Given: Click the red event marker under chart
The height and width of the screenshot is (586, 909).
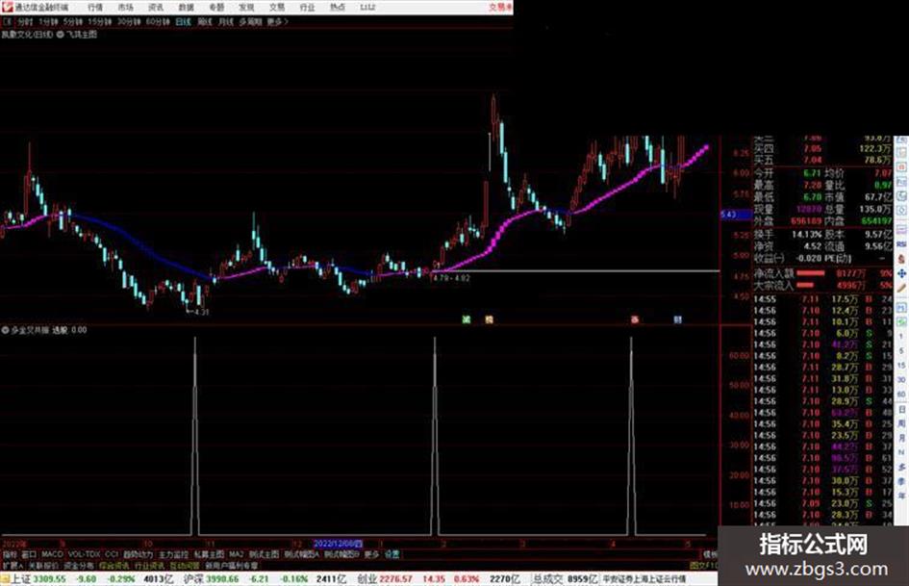Looking at the screenshot, I should [x=635, y=319].
